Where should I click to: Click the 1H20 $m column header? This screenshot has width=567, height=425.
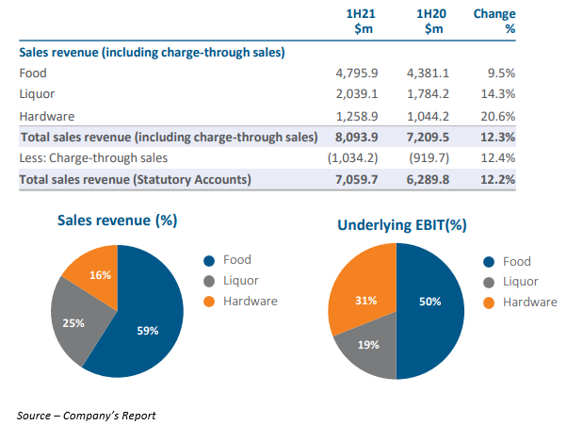(x=432, y=23)
